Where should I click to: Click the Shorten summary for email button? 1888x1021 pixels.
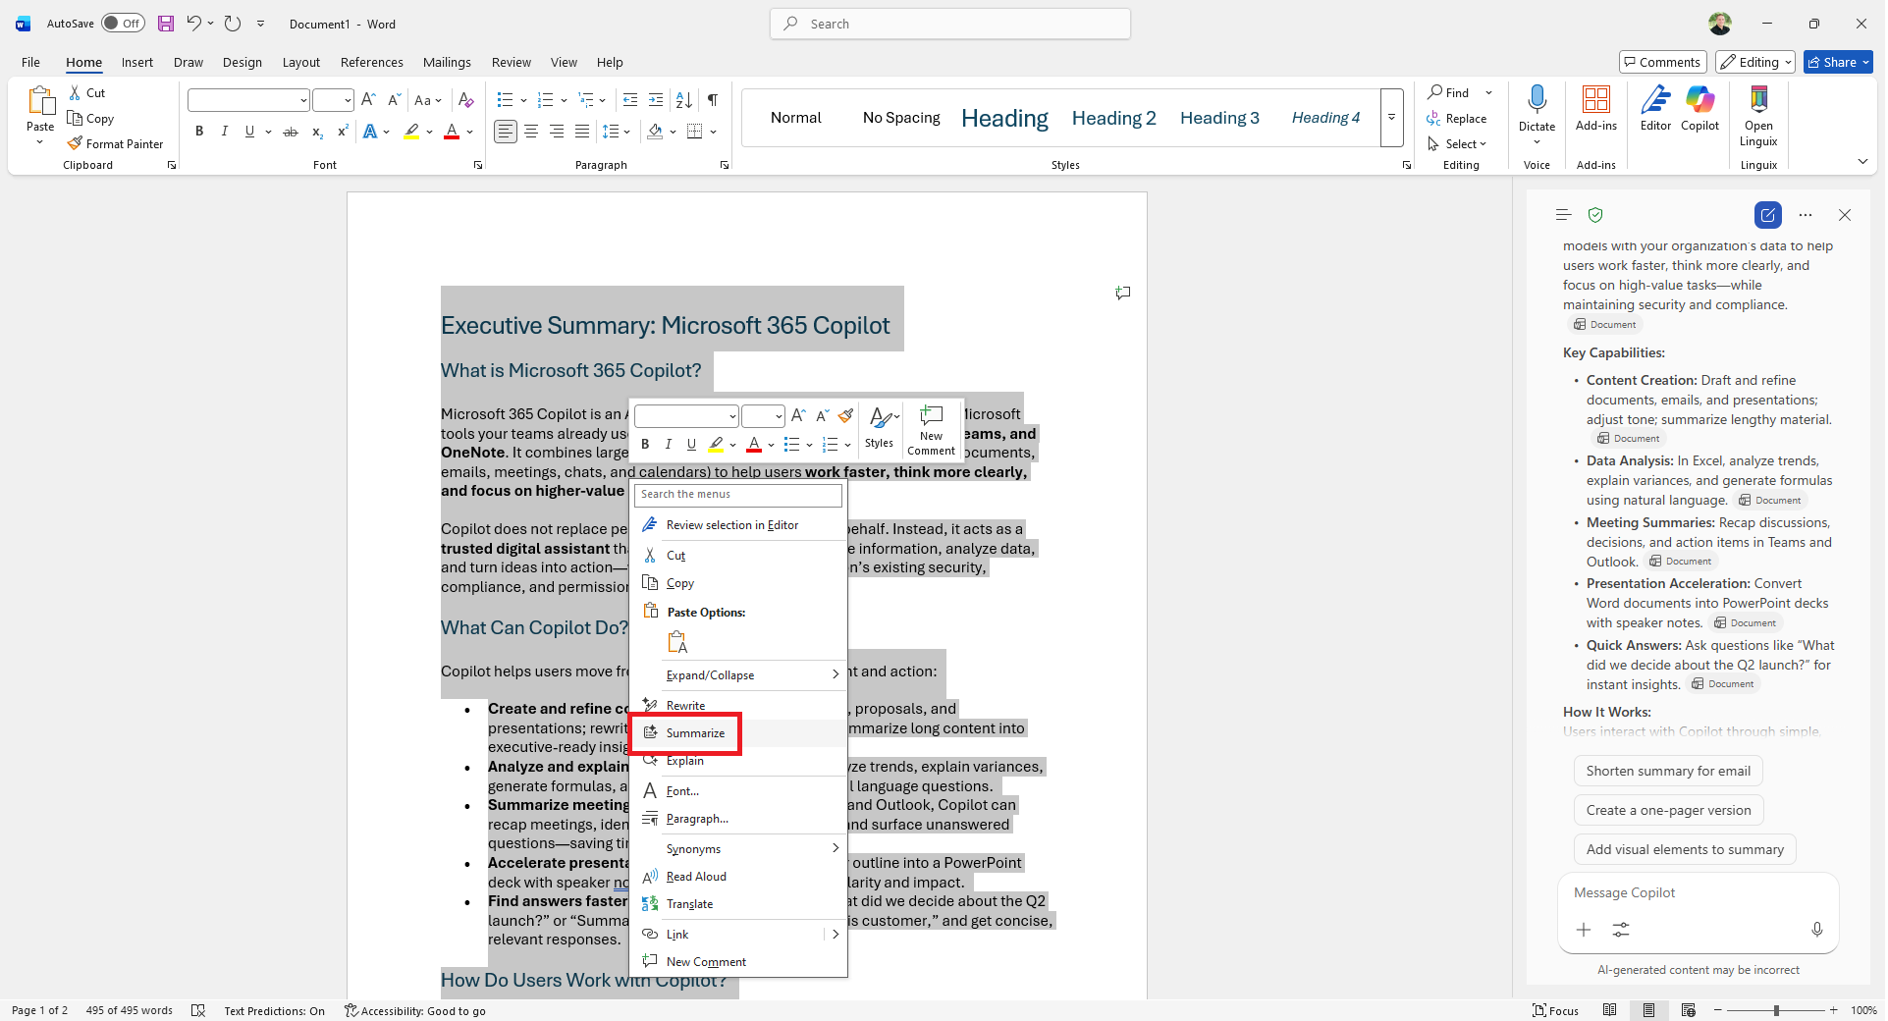click(1668, 771)
